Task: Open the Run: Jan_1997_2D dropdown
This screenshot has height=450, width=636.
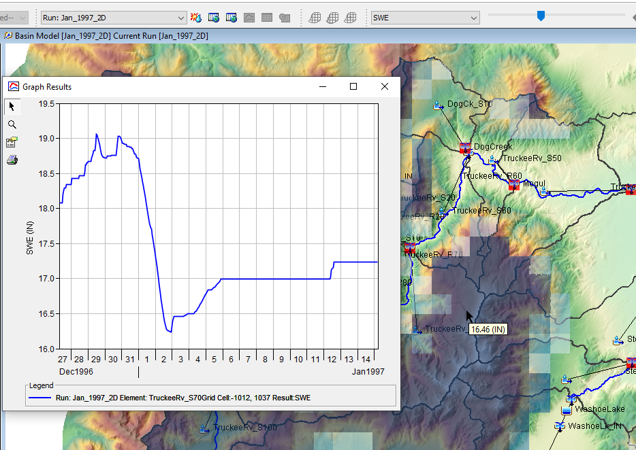Action: point(114,18)
